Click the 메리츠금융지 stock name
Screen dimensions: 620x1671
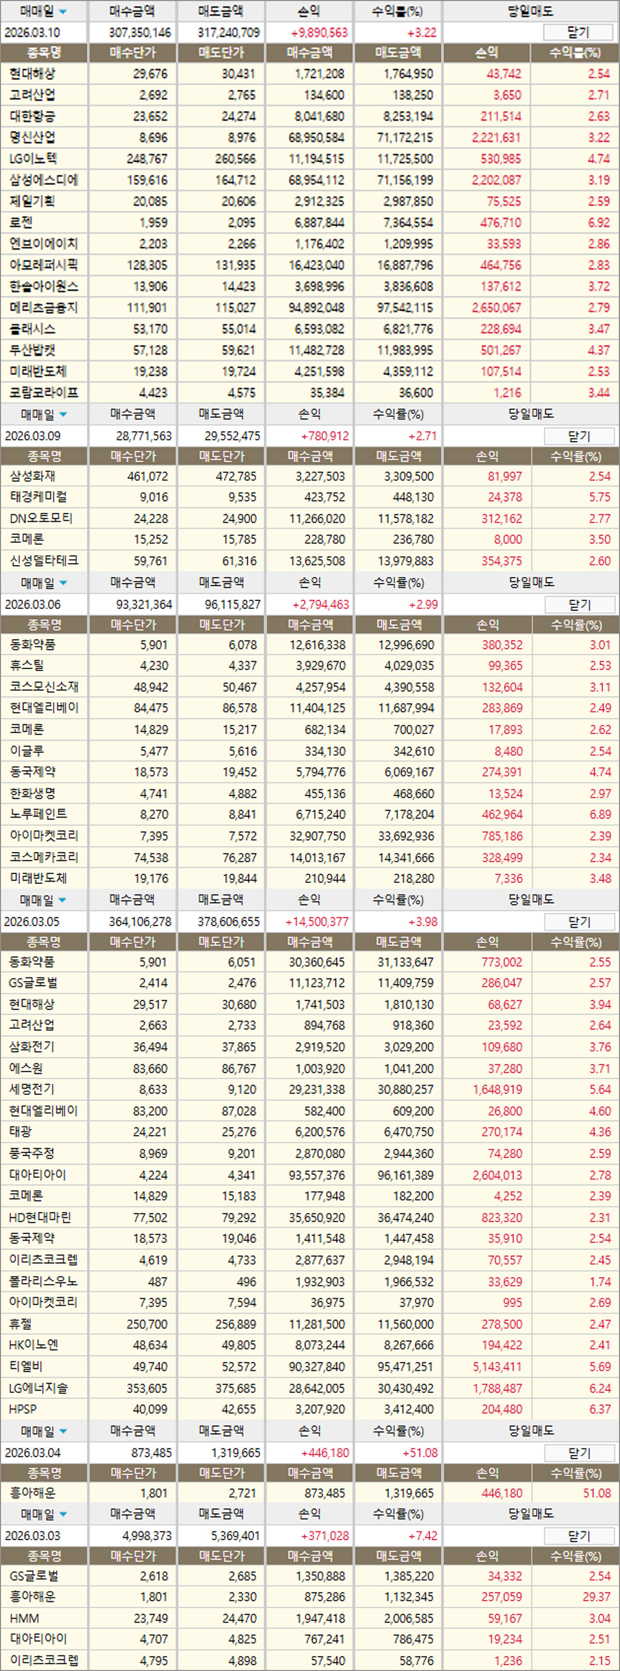tap(44, 308)
